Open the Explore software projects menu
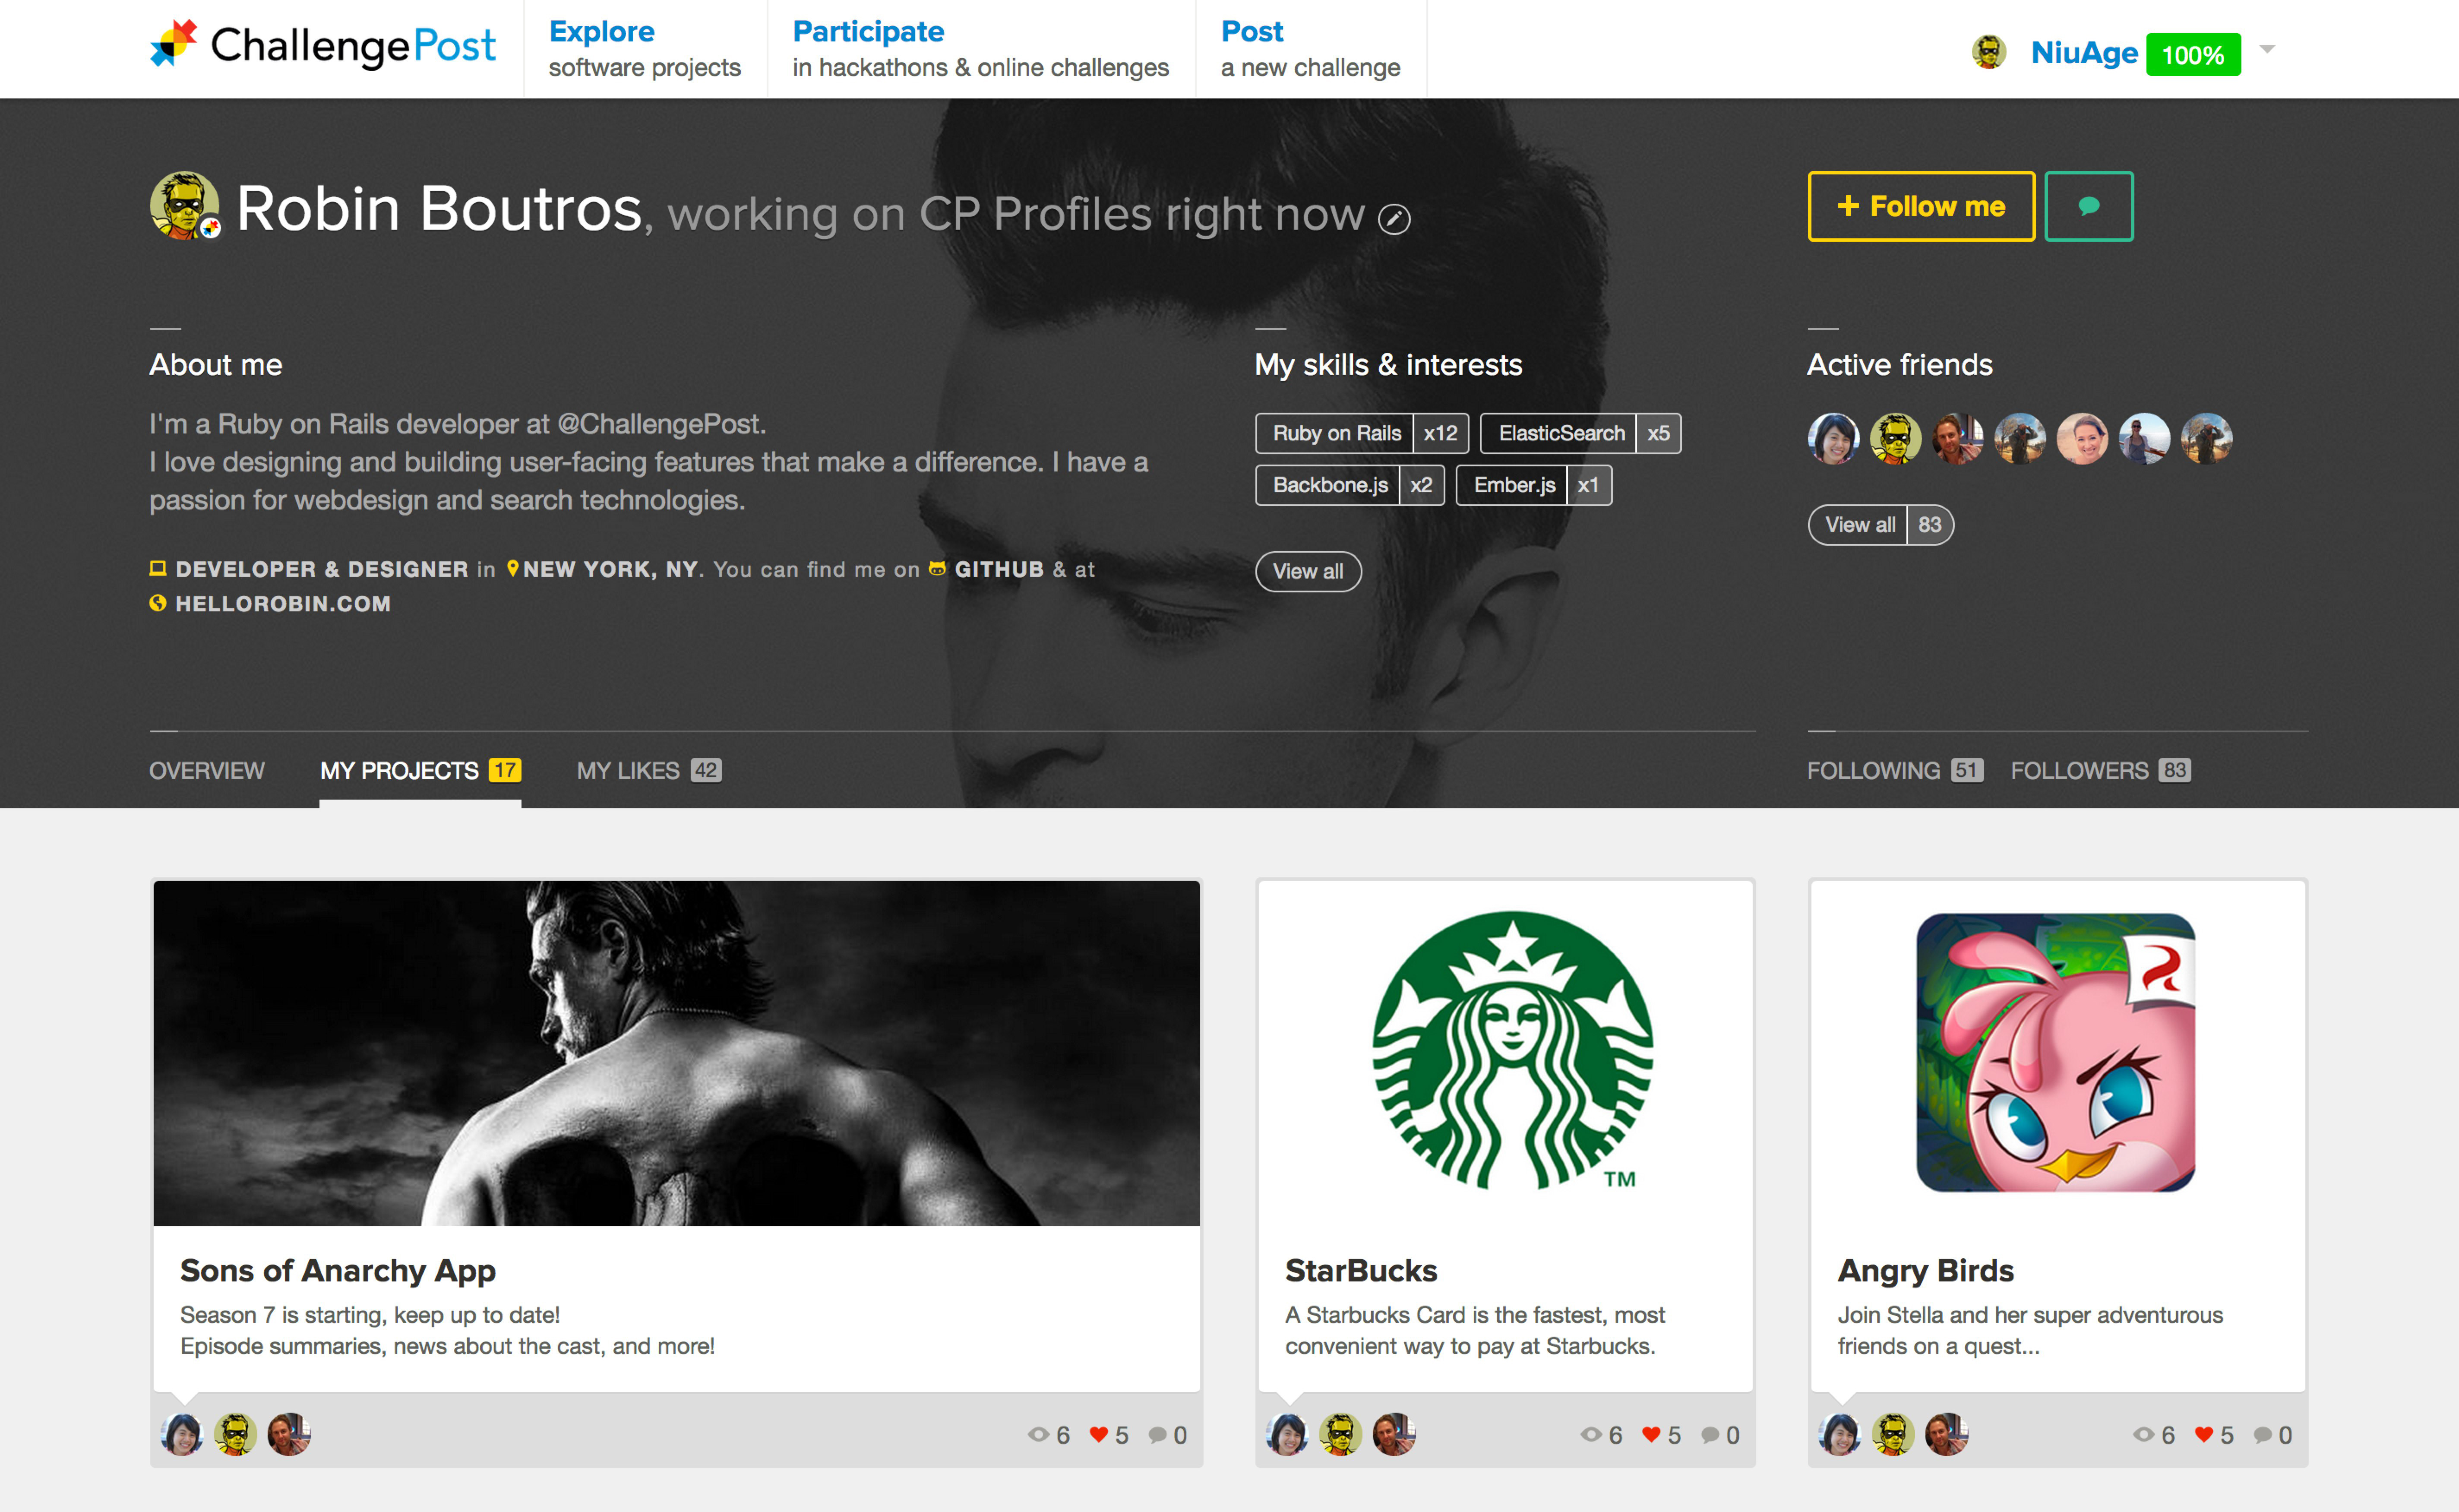Screen dimensions: 2459x1512 point(644,48)
